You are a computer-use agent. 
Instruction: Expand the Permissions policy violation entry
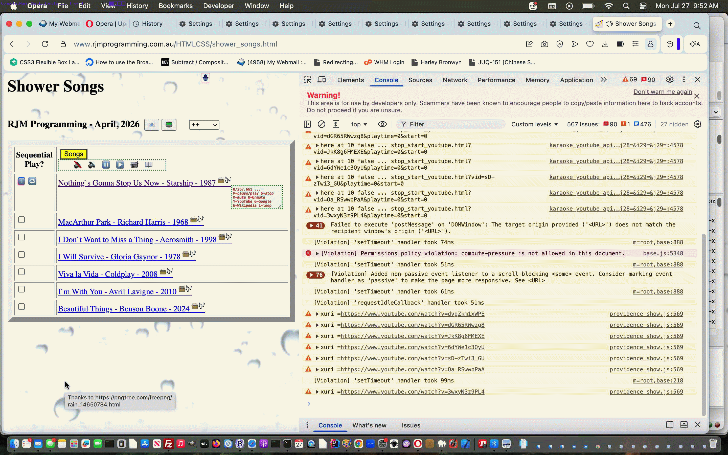[x=317, y=254]
